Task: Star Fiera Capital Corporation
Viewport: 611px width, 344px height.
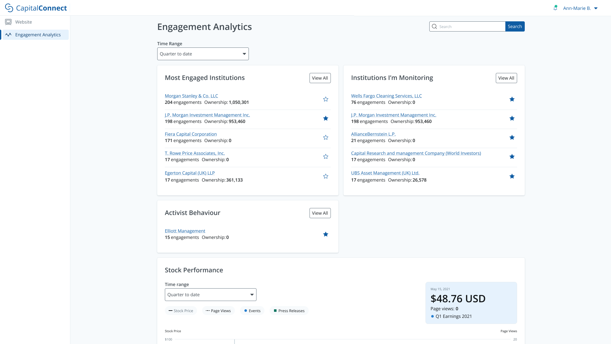Action: pos(326,137)
